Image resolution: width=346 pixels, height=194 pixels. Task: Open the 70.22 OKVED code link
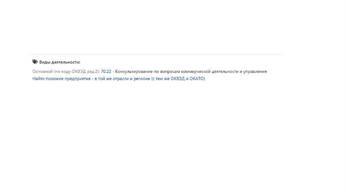[106, 72]
